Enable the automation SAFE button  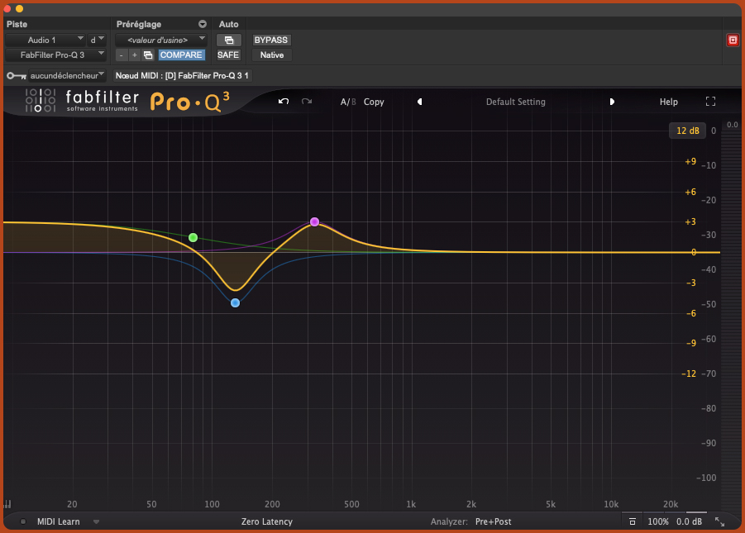(x=228, y=55)
